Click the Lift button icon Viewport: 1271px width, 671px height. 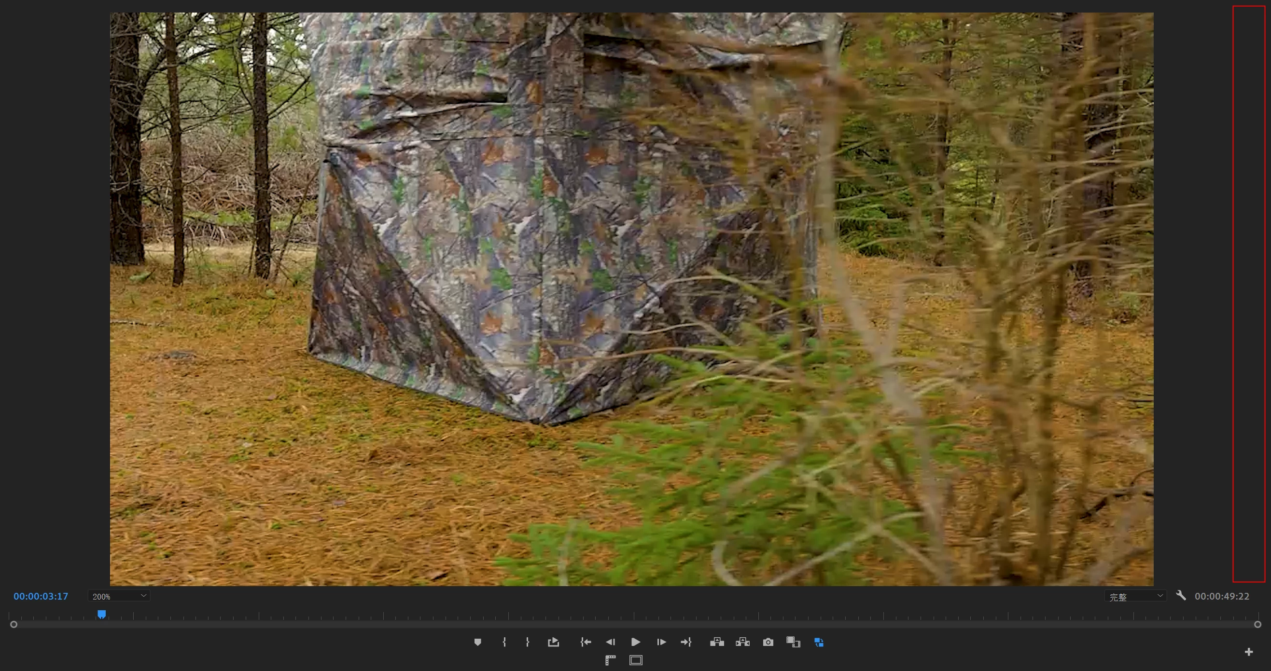tap(717, 642)
